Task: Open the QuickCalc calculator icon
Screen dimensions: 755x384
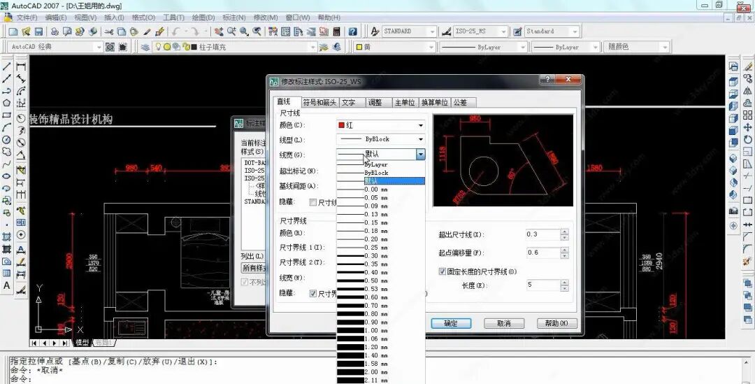Action: coord(336,31)
